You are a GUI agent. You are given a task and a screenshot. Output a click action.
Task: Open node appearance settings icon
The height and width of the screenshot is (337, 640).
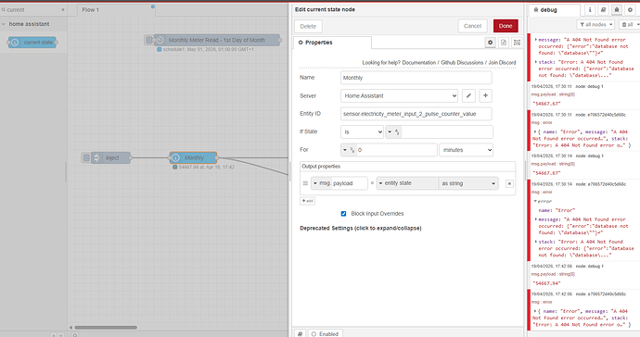pos(517,43)
